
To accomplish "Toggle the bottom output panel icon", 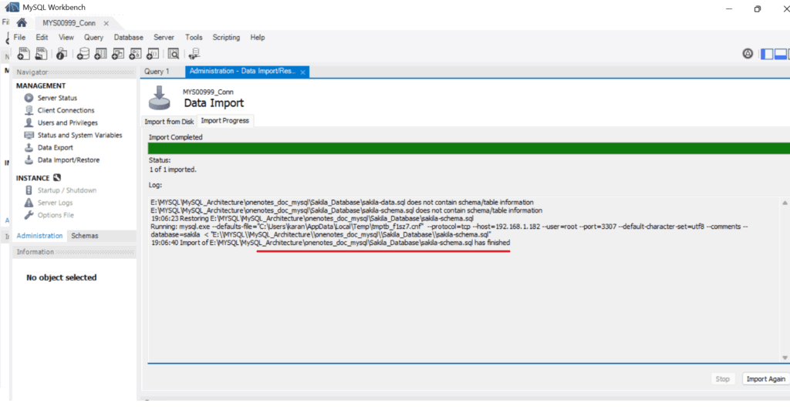I will pos(781,54).
